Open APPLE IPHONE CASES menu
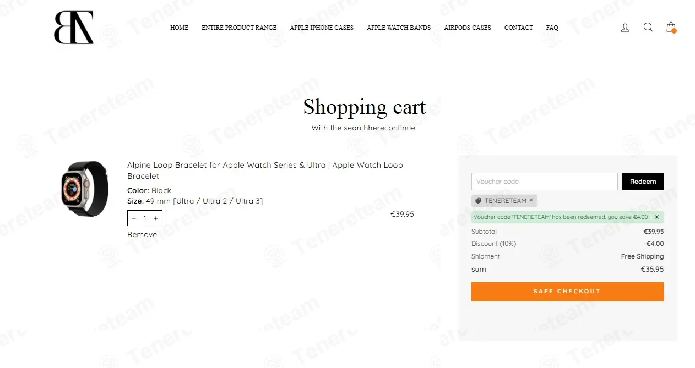 (x=322, y=28)
